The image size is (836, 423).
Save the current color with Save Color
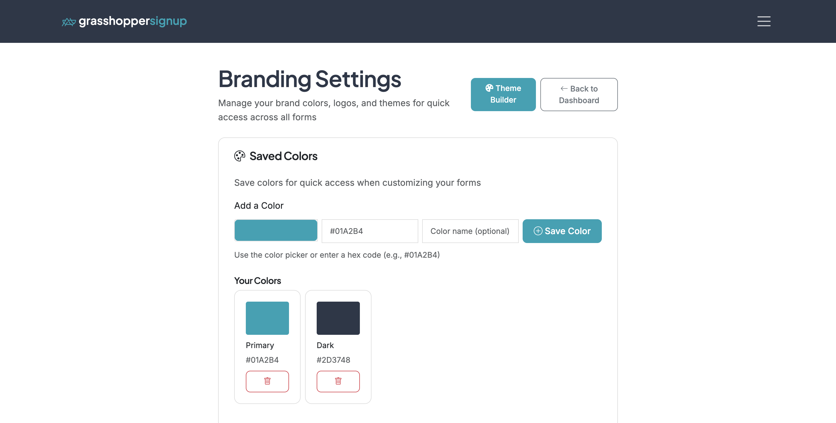562,231
